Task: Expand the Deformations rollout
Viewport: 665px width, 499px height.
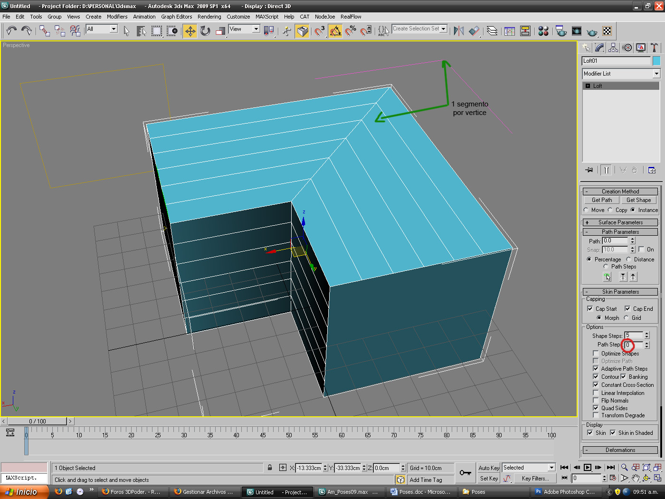Action: [620, 450]
